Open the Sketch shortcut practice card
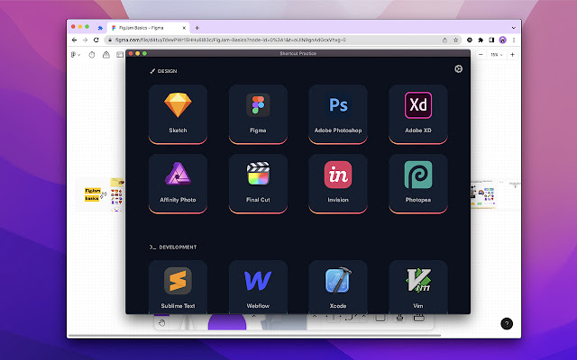The width and height of the screenshot is (577, 360). 178,114
